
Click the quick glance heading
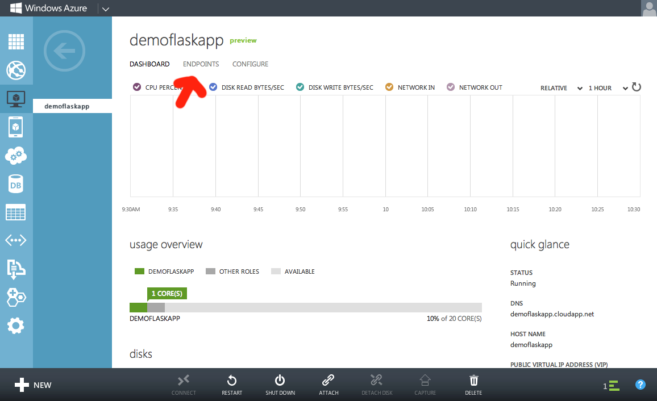[540, 244]
